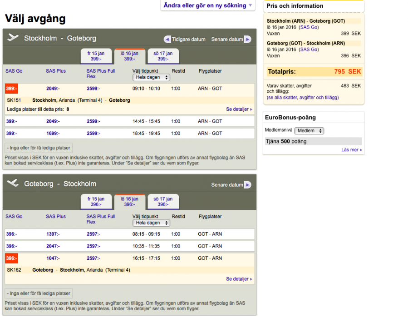Viewport: 408px width, 318px height.
Task: Click the 'Pris och information' panel heading
Action: [295, 6]
